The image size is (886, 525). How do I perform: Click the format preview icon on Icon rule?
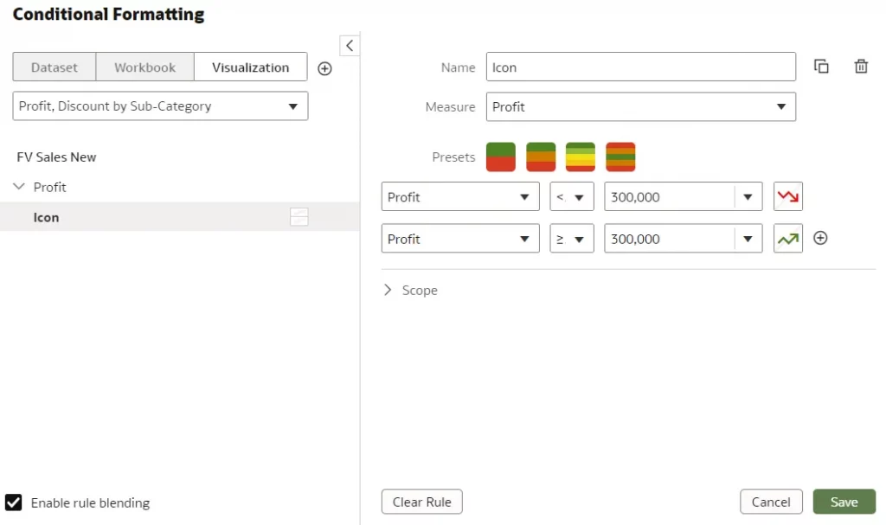tap(299, 218)
